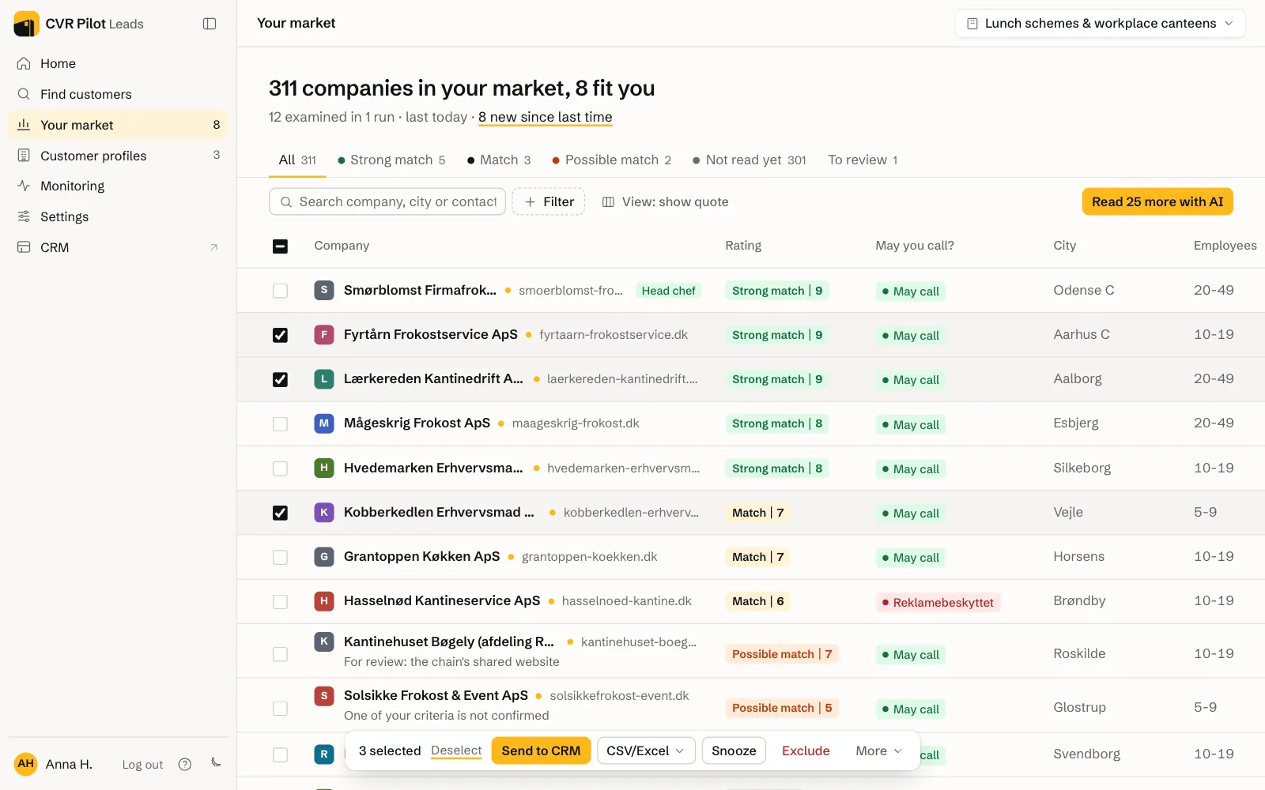Switch to Strong match tab

pyautogui.click(x=391, y=160)
